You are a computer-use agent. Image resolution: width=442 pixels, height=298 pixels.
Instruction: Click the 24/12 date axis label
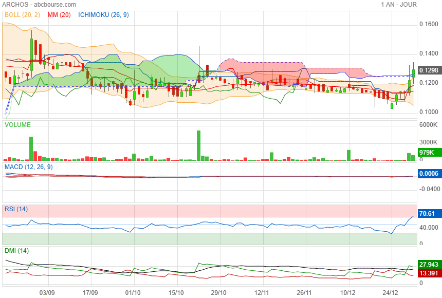[x=391, y=292]
